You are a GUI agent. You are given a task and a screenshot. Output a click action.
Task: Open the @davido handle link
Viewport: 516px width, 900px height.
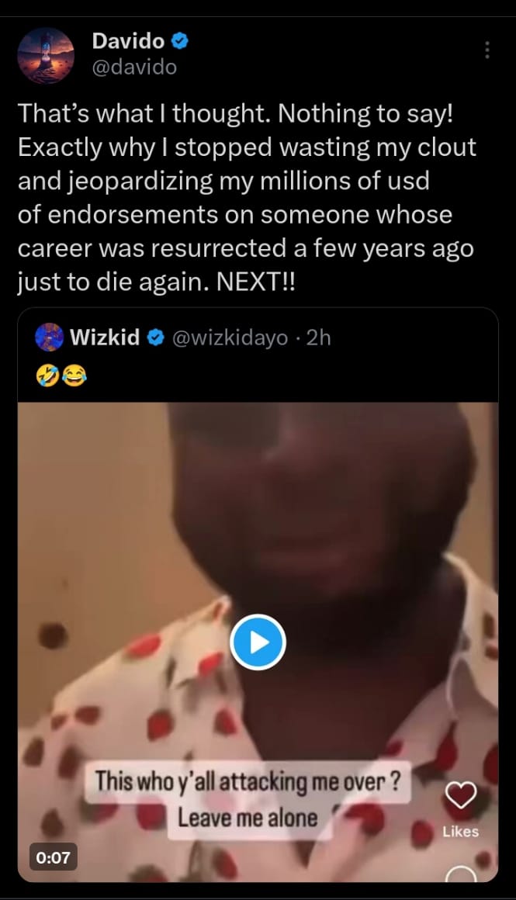click(134, 67)
